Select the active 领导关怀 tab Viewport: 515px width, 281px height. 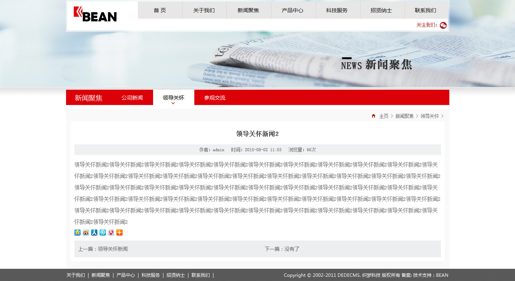coord(173,98)
